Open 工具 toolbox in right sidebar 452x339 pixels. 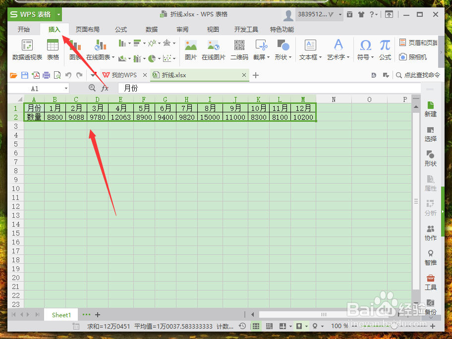(x=430, y=283)
